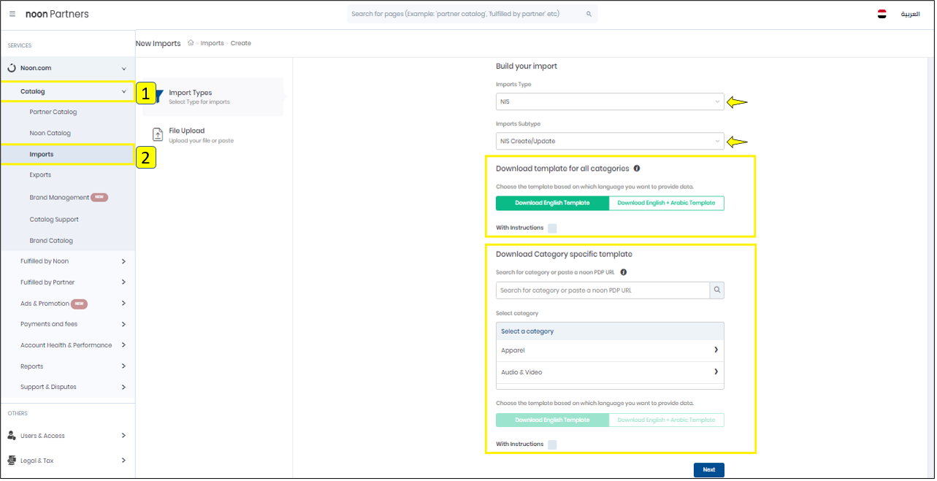Screen dimensions: 937x481
Task: Click the category search magnifier button
Action: tap(717, 290)
